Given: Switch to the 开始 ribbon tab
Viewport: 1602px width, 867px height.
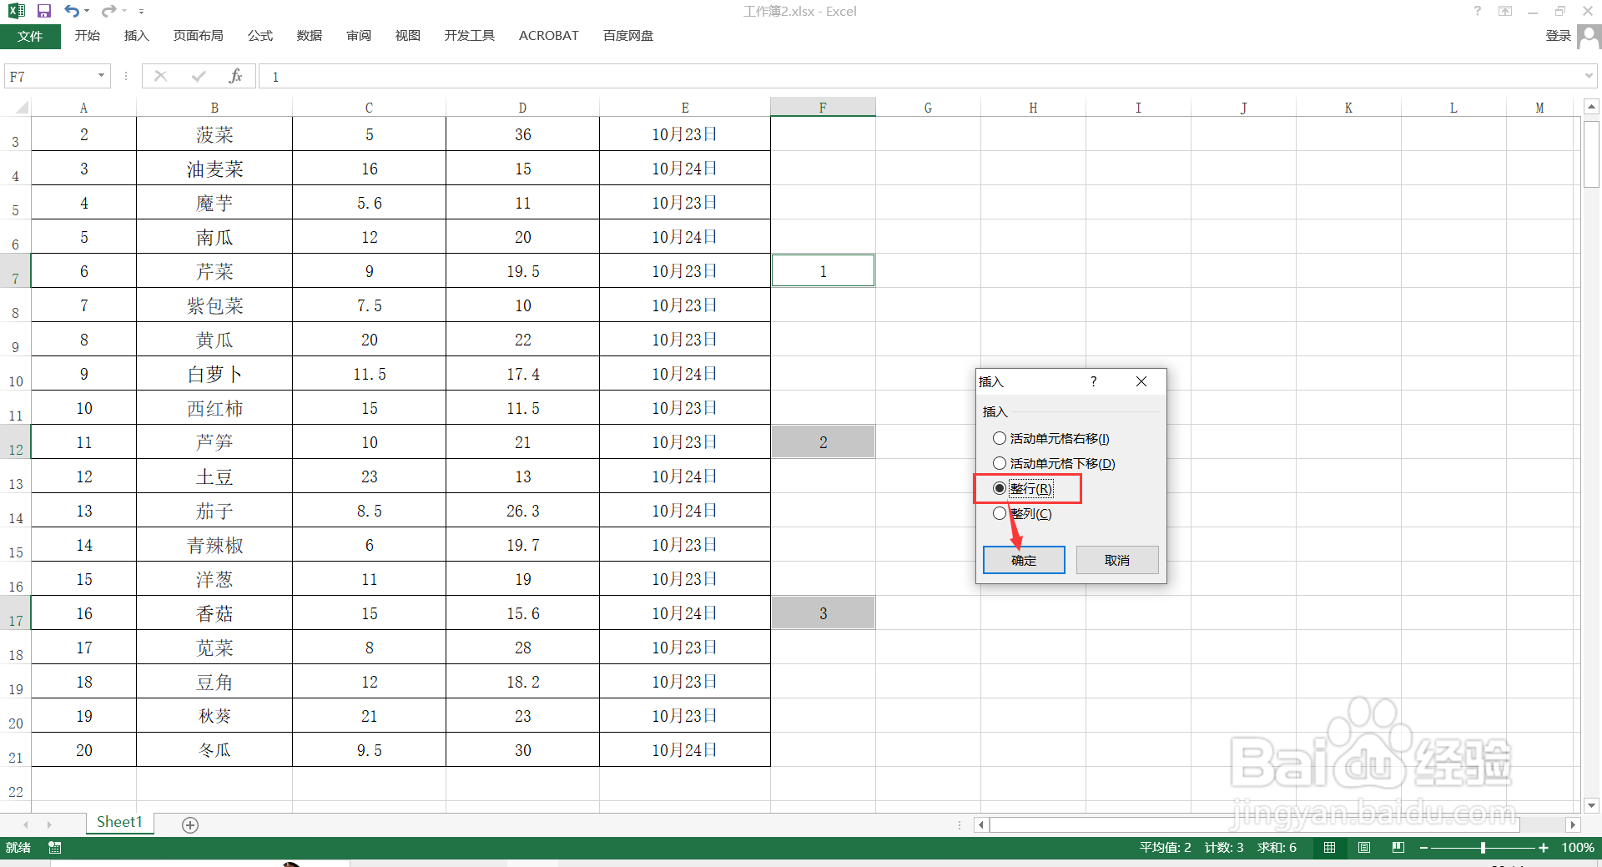Looking at the screenshot, I should pyautogui.click(x=87, y=36).
